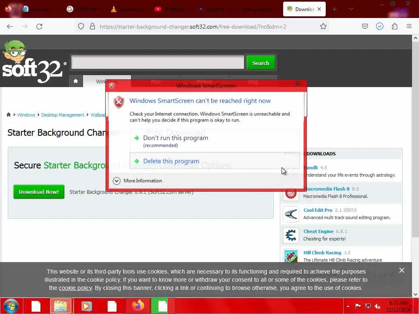
Task: Open the blue checkmark extension icon
Action: 379,26
